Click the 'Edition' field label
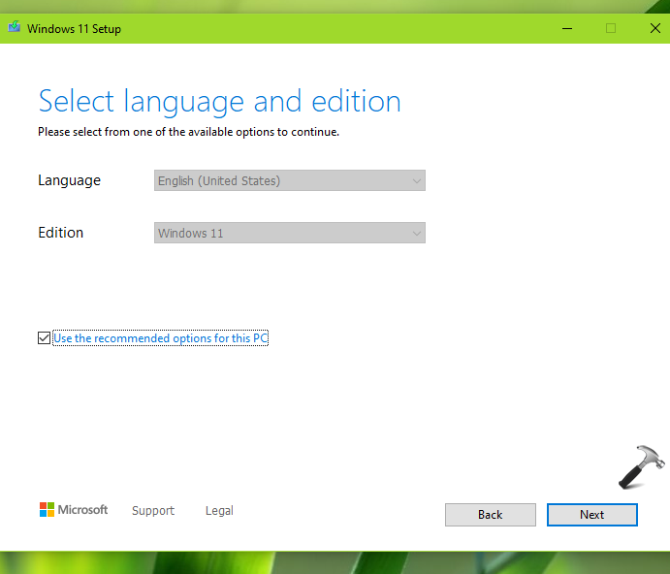This screenshot has width=670, height=574. tap(60, 233)
